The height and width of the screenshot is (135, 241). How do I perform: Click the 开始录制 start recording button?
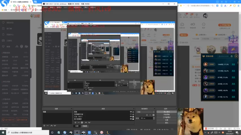point(167,115)
